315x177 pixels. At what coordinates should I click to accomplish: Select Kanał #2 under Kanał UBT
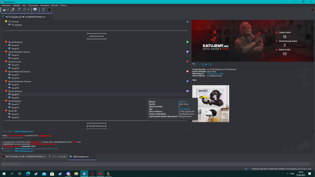click(15, 117)
